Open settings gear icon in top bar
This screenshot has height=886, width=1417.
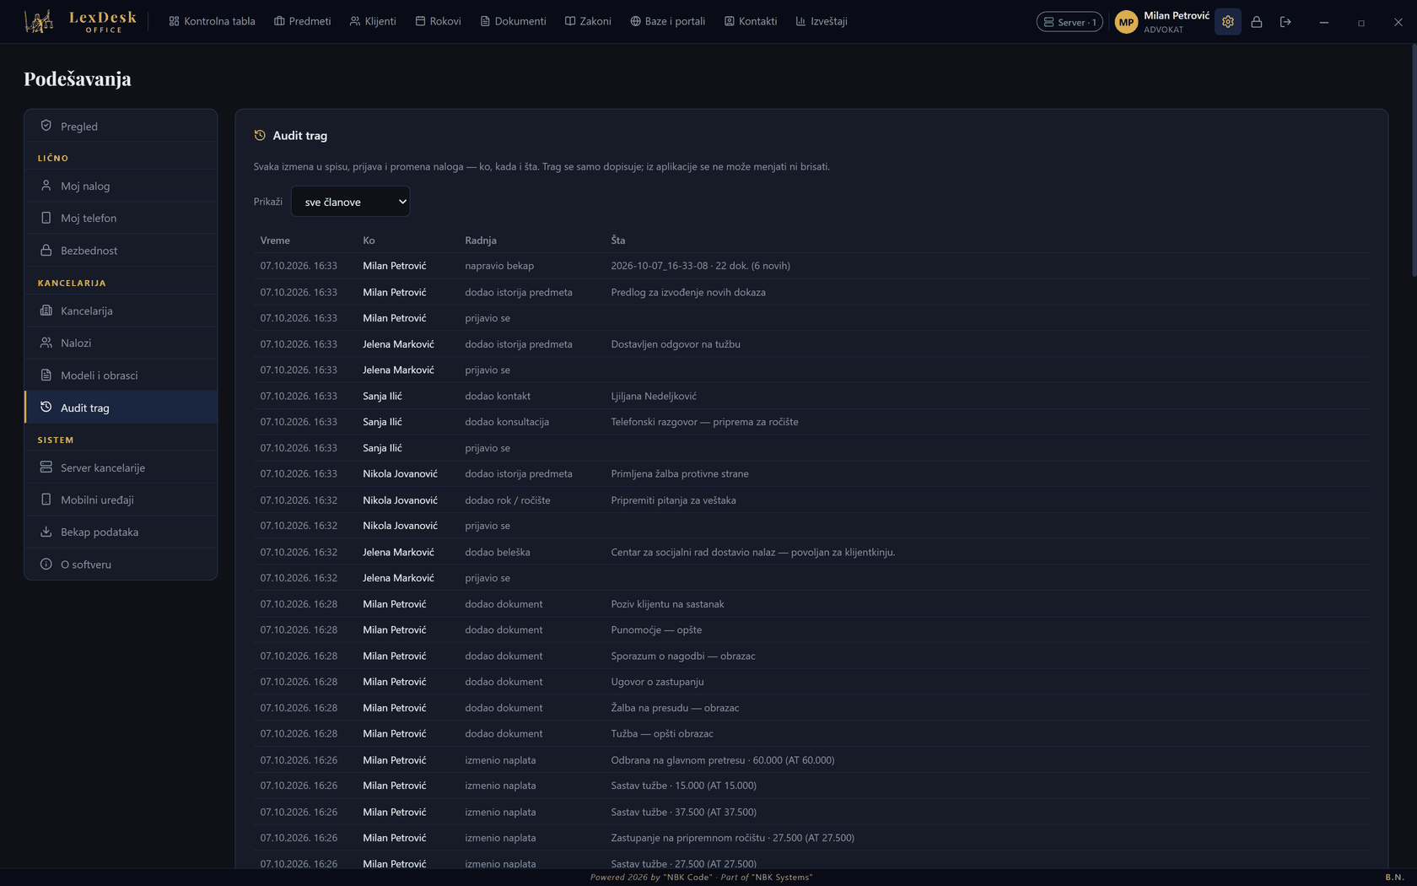click(1227, 22)
